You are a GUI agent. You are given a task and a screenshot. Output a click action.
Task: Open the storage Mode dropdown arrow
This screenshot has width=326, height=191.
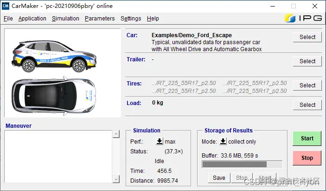223,141
